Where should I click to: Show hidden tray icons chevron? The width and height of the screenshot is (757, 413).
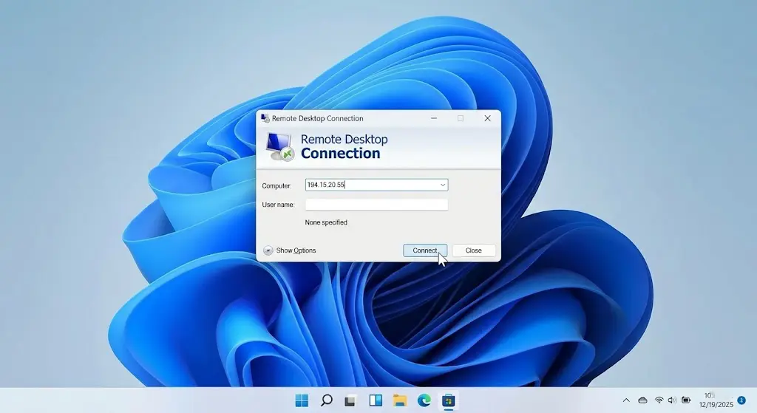tap(626, 400)
